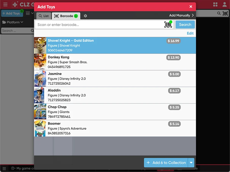Image resolution: width=230 pixels, height=172 pixels.
Task: Click barcode number 843852057316
Action: (x=59, y=133)
